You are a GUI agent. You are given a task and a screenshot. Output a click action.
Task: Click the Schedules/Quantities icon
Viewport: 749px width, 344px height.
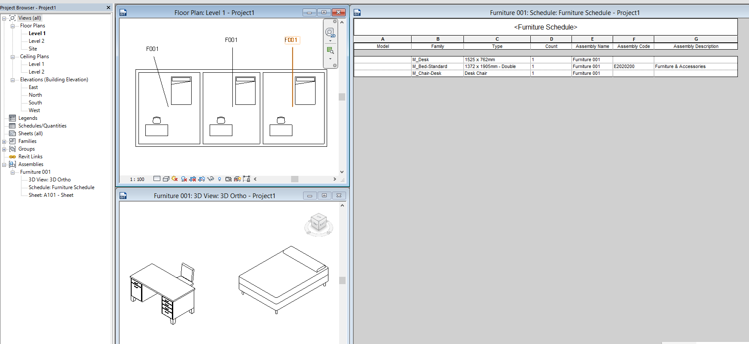pyautogui.click(x=12, y=126)
